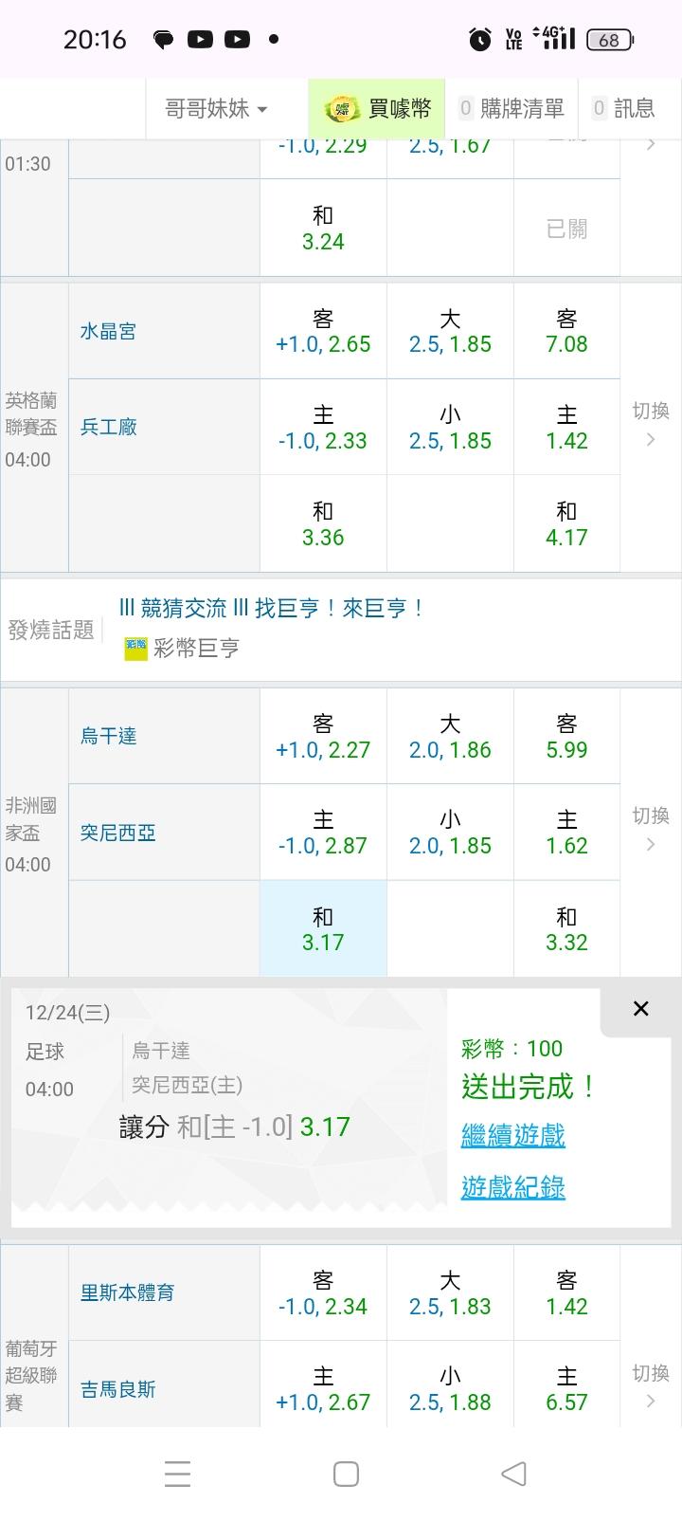This screenshot has height=1521, width=682.
Task: Tap the 買噱幣 coin icon
Action: (x=342, y=109)
